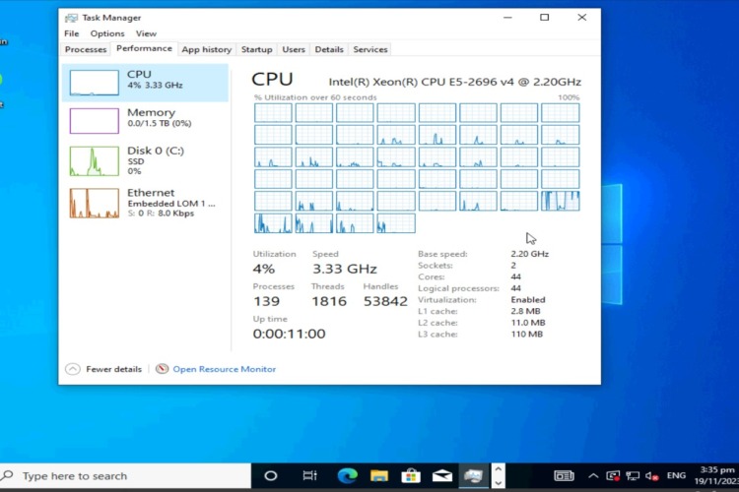Switch to the App history tab
This screenshot has height=492, width=739.
tap(207, 49)
